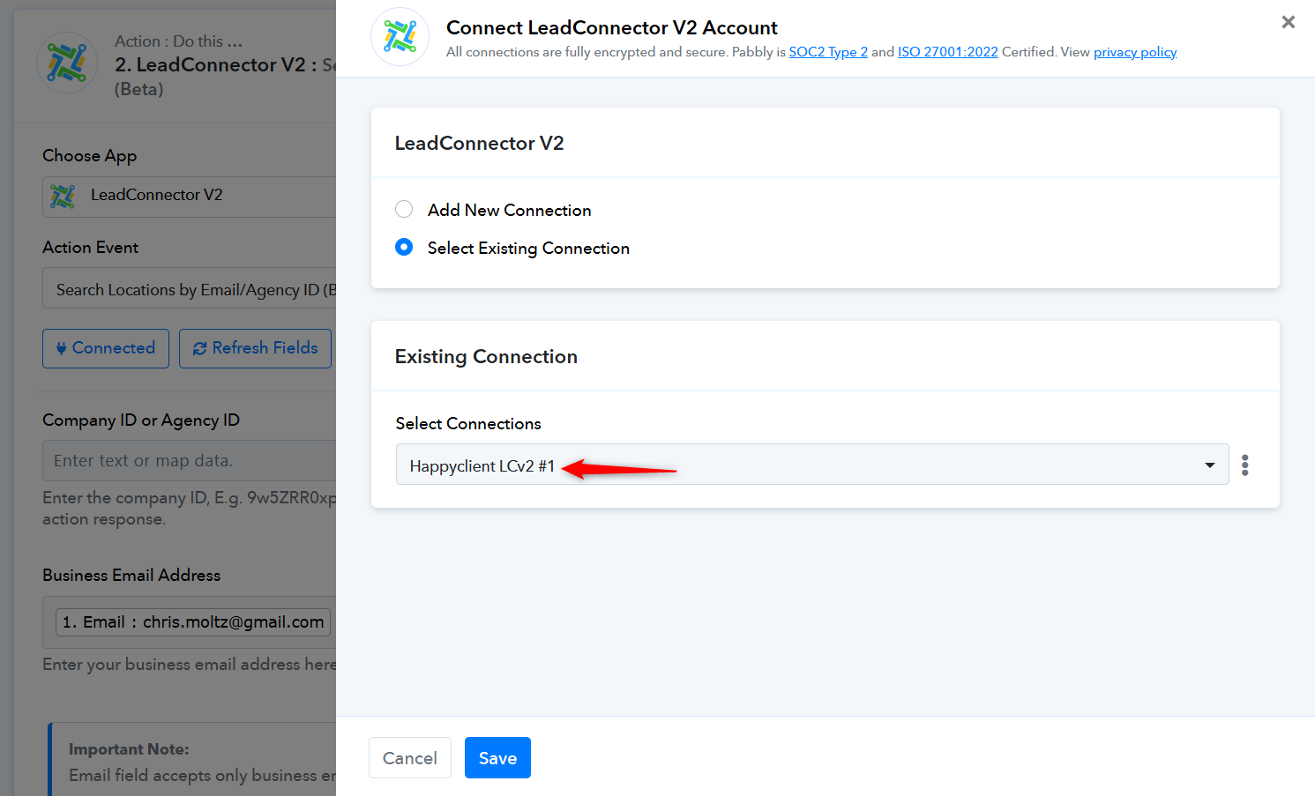View the privacy policy link
The width and height of the screenshot is (1315, 796).
1134,52
